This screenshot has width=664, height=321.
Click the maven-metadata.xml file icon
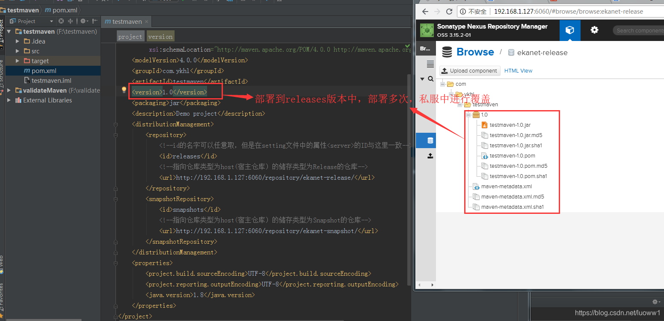coord(476,187)
